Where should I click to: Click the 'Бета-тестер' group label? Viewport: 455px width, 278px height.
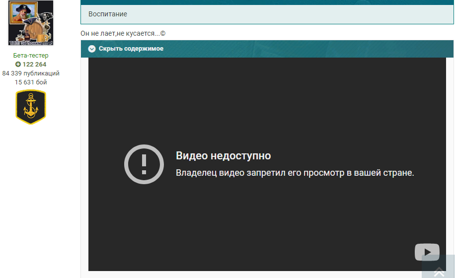(31, 56)
